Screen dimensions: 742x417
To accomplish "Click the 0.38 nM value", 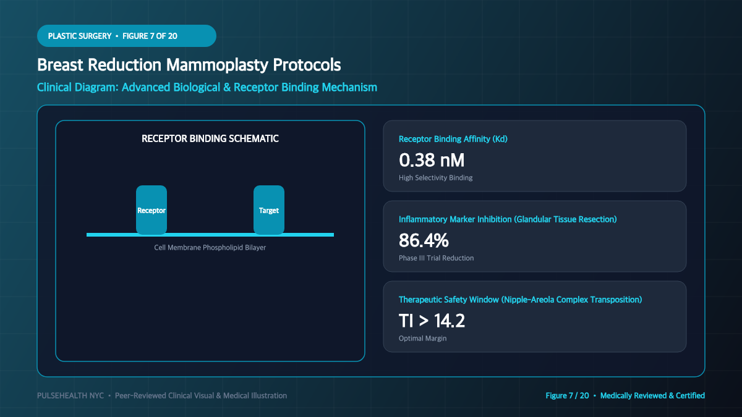I will [x=432, y=160].
